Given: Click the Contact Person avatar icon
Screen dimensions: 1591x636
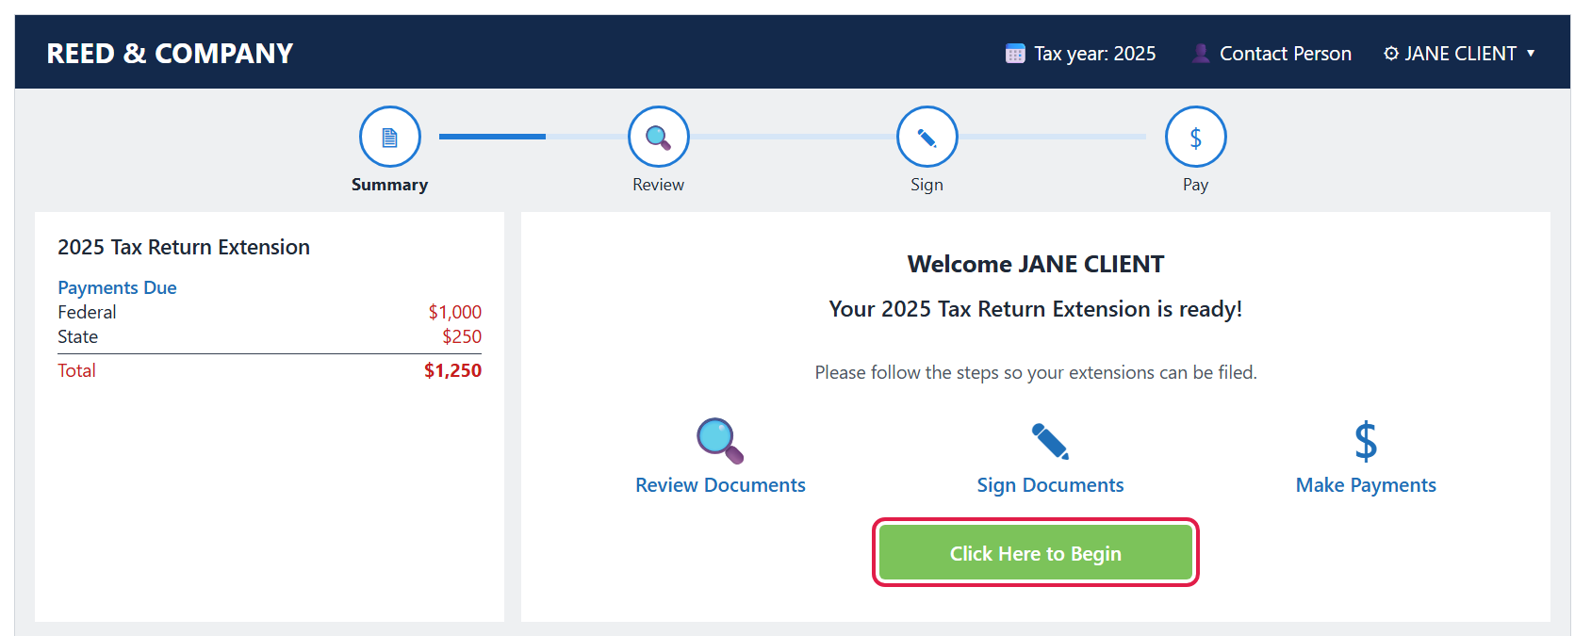Looking at the screenshot, I should (x=1201, y=54).
